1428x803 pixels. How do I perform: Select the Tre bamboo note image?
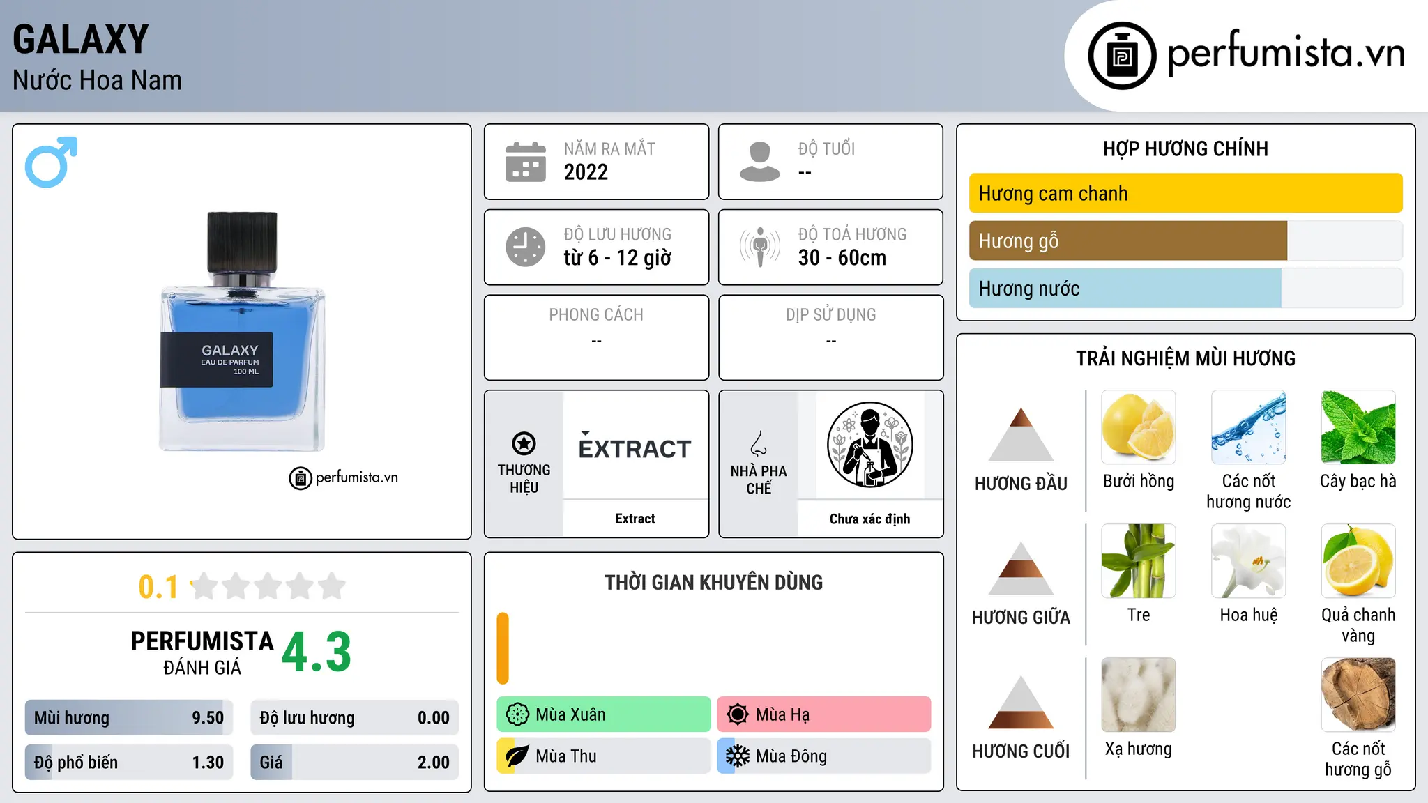(x=1139, y=561)
